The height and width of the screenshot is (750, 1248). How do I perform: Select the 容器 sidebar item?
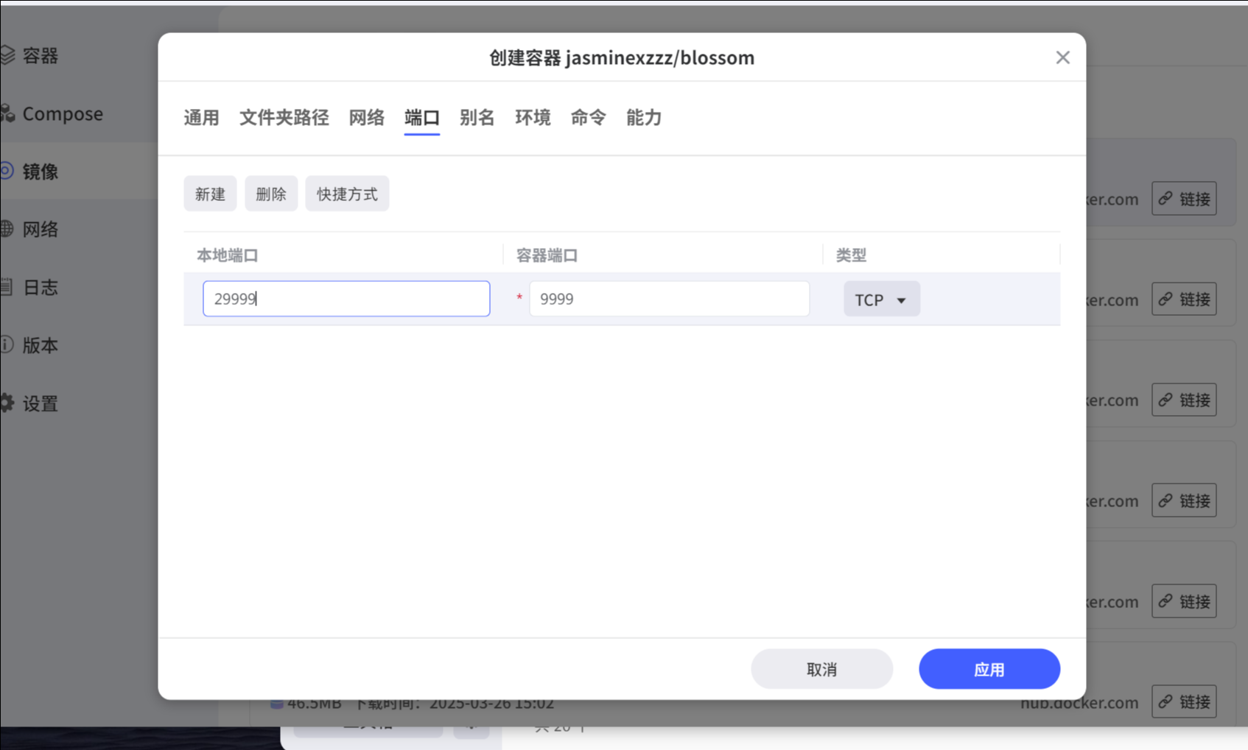40,56
